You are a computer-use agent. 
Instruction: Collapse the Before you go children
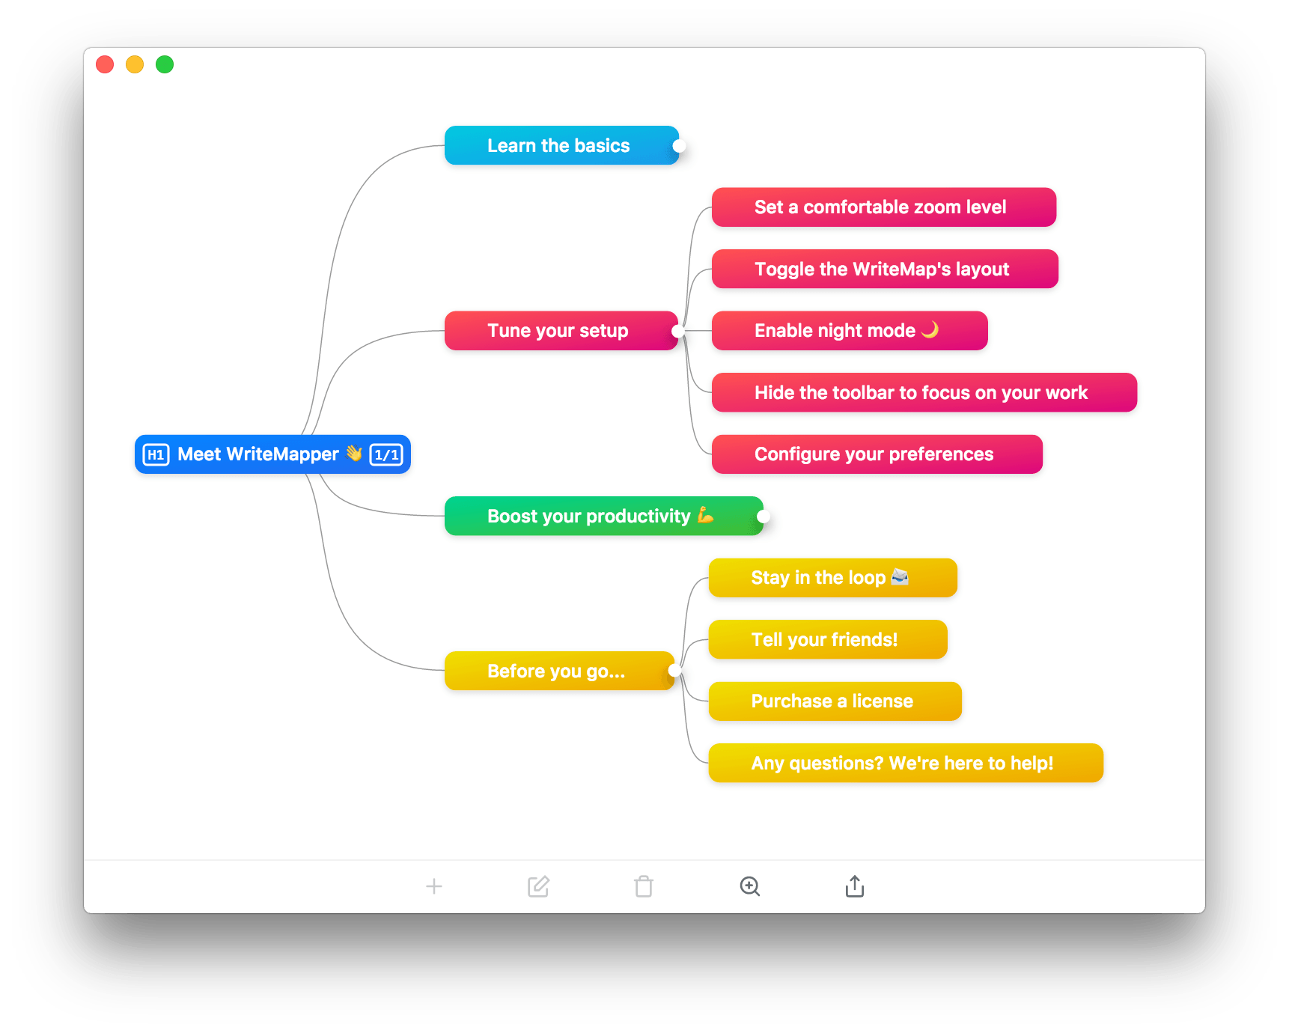[x=674, y=671]
